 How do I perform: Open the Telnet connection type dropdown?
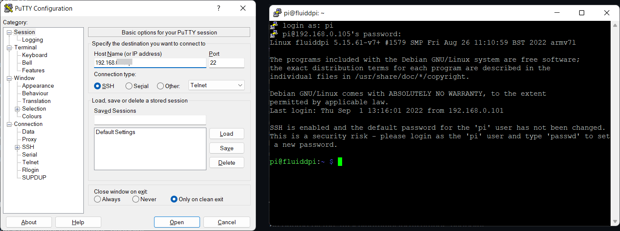point(217,85)
